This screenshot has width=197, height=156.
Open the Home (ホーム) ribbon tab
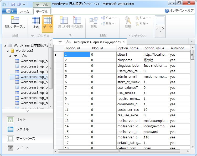tap(25, 12)
